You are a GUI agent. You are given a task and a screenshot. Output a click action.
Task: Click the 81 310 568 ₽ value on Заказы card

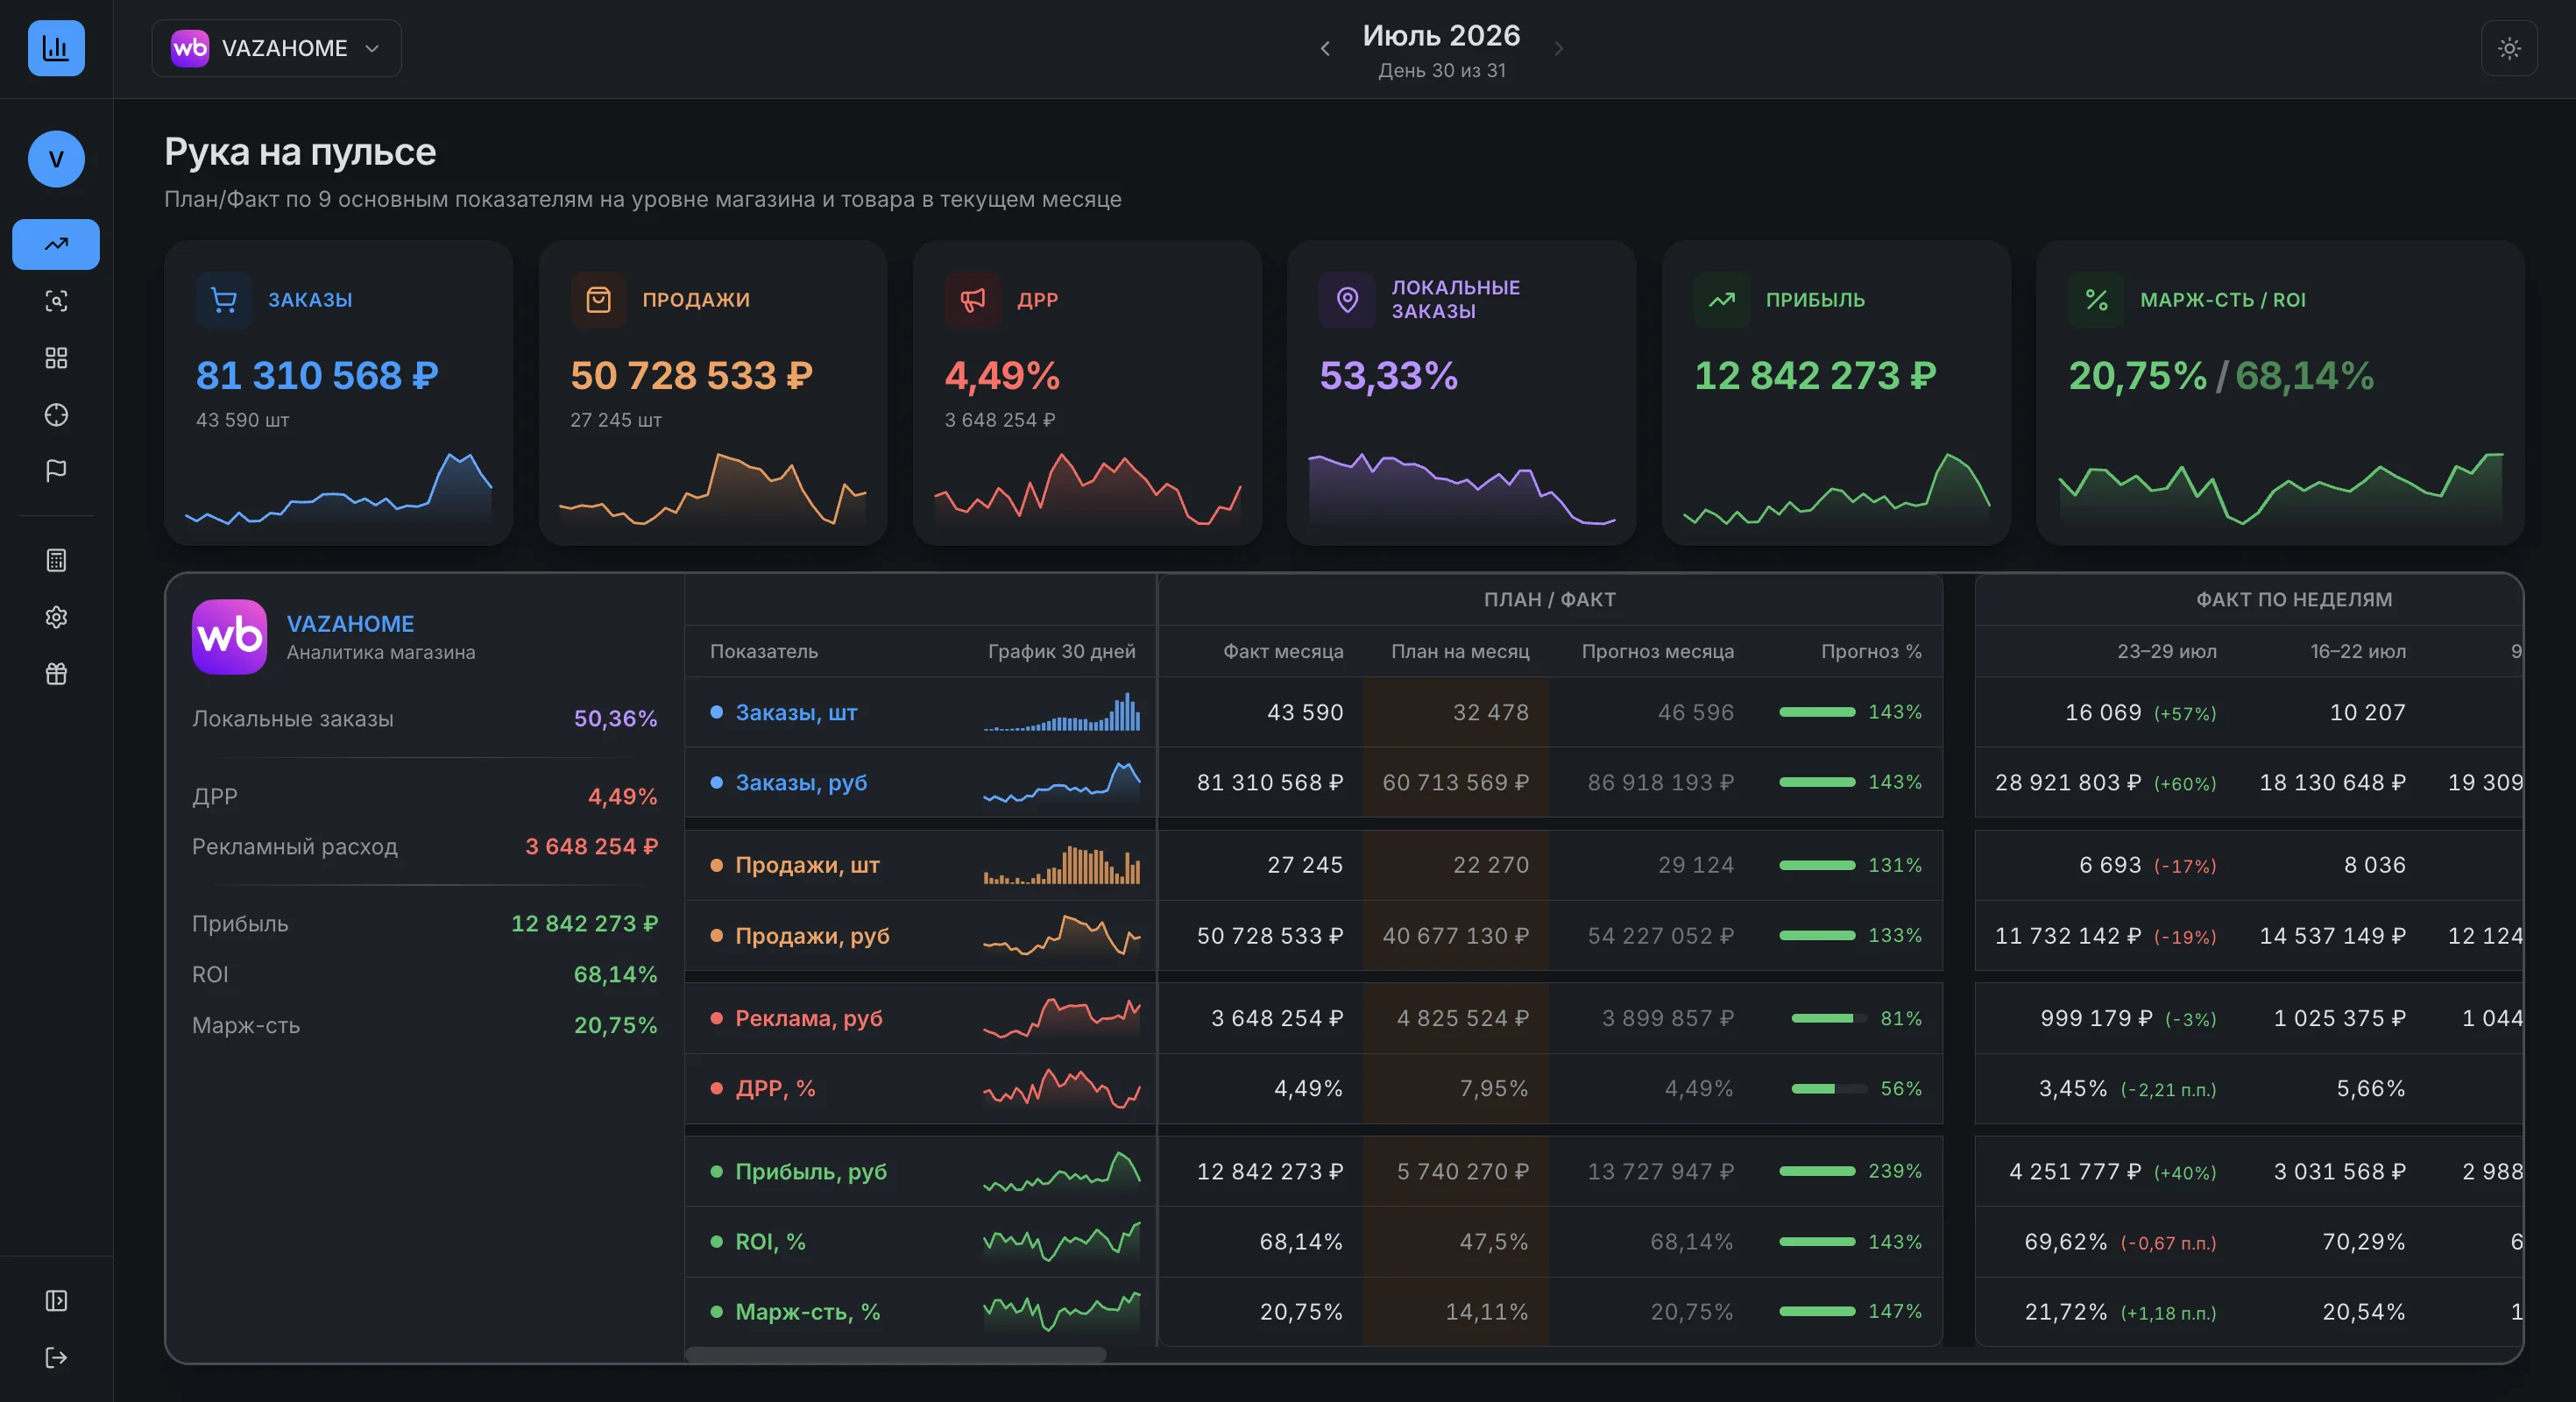[x=317, y=376]
